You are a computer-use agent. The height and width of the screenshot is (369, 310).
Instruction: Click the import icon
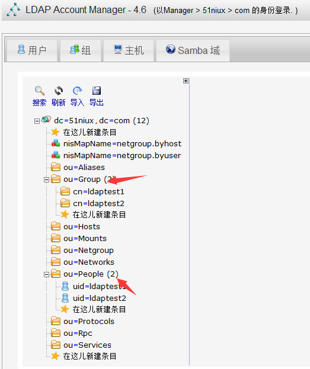coord(77,91)
